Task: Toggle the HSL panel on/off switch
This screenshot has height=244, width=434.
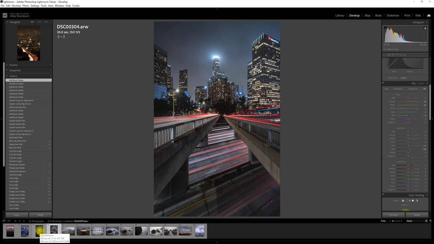Action: pyautogui.click(x=383, y=83)
